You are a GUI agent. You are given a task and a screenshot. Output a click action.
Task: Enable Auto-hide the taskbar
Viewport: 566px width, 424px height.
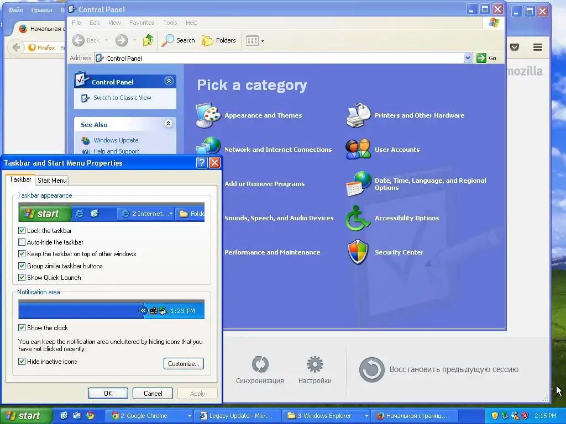pos(22,242)
